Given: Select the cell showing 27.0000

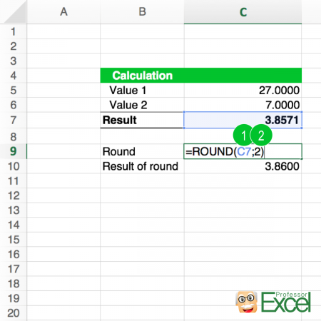Looking at the screenshot, I should point(243,91).
